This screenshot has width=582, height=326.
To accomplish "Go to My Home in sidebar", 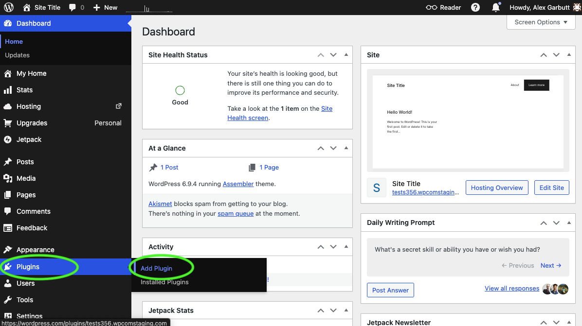I will coord(66,73).
